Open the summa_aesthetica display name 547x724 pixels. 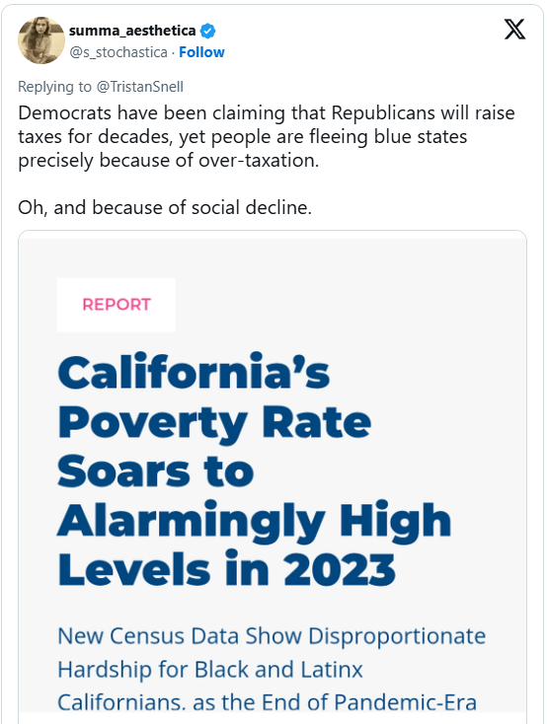132,31
